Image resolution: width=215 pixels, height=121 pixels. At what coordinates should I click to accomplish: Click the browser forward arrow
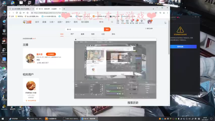click(x=13, y=13)
